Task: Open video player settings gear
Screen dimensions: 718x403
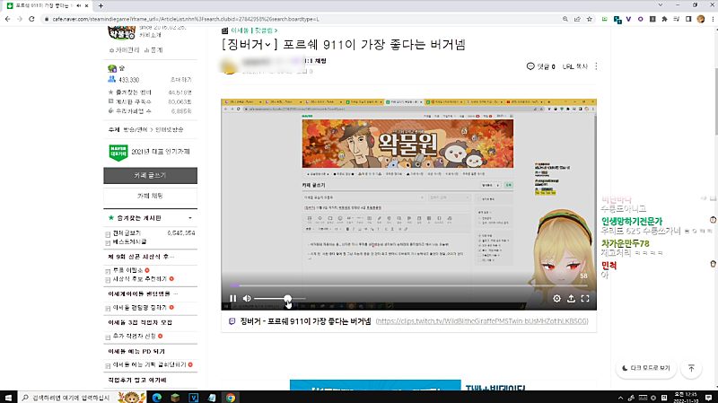Action: pos(556,298)
